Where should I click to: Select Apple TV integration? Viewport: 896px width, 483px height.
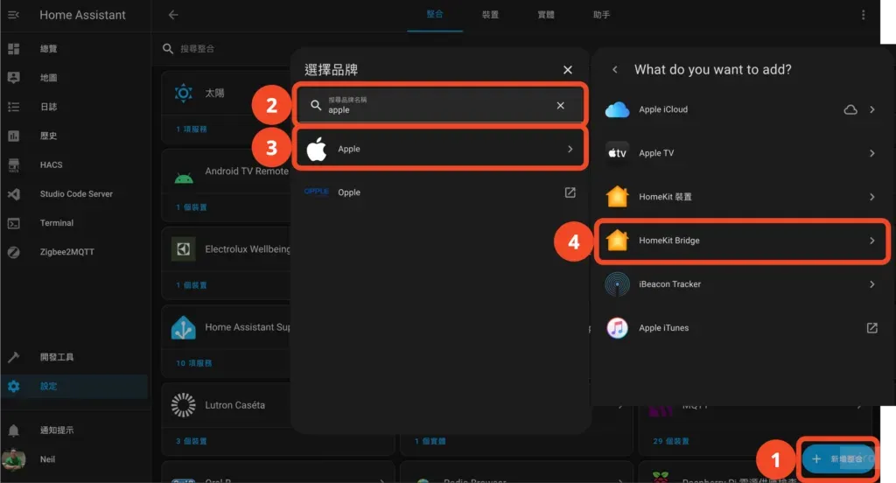[742, 153]
